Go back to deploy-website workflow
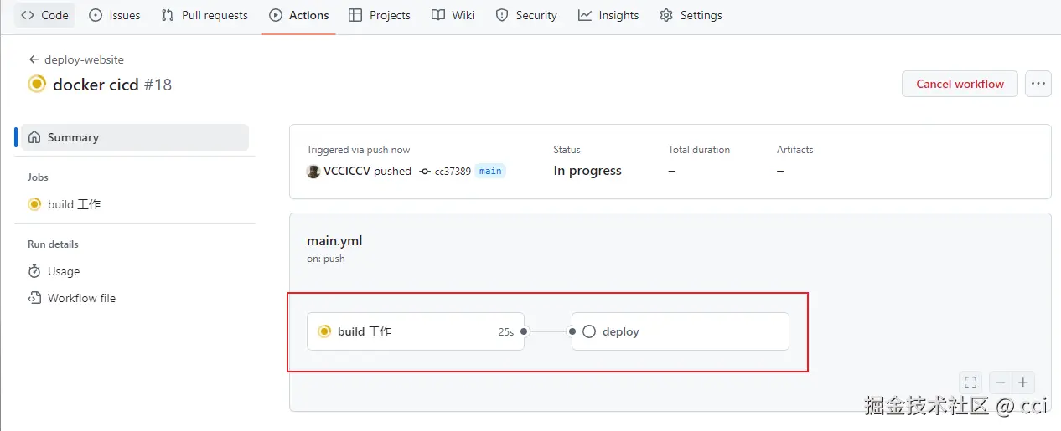 point(76,59)
